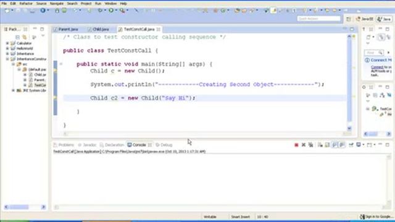Click the Search flashlight icon in toolbar
The height and width of the screenshot is (222, 395).
tap(252, 10)
